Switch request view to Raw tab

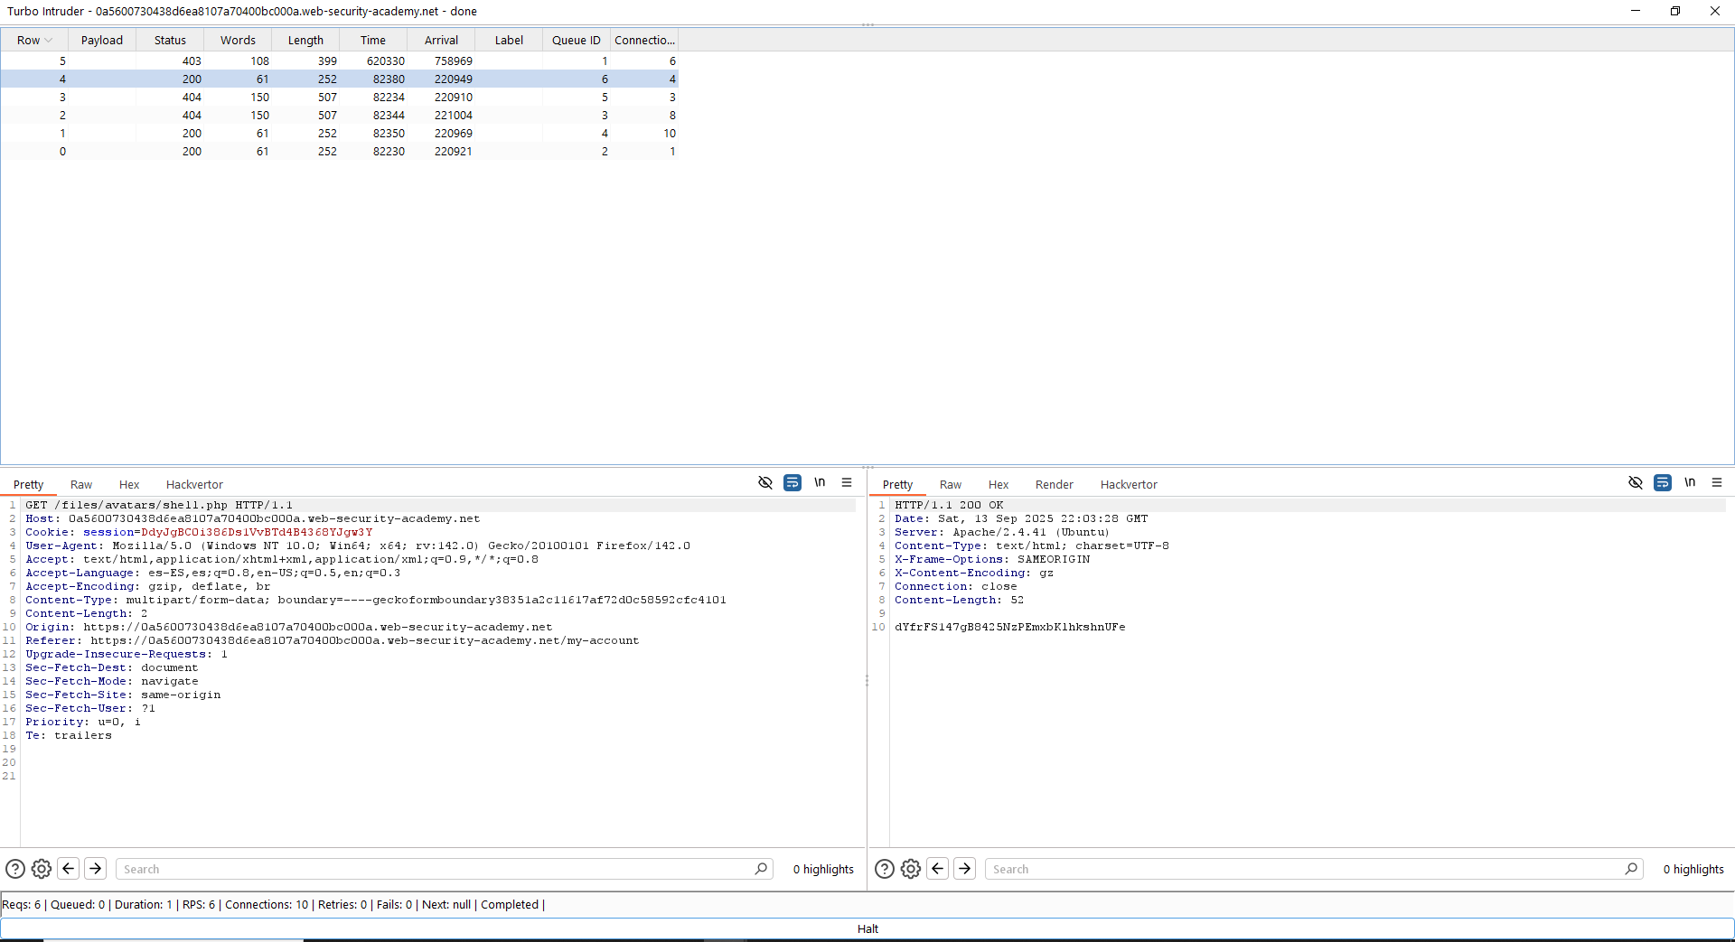[81, 485]
